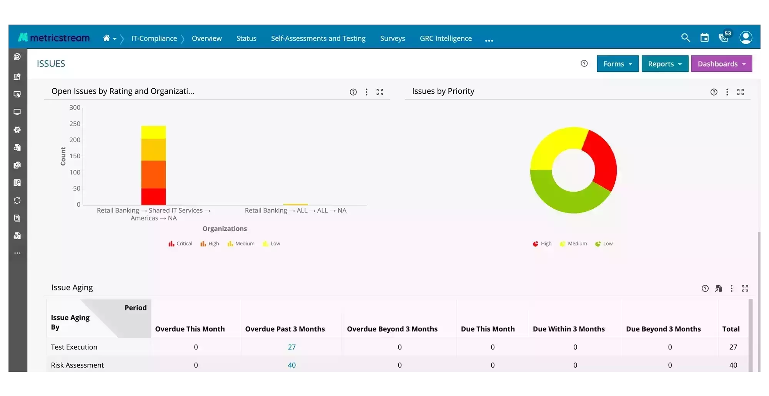Screen dimensions: 769x396
Task: Click the page vertical scrollbar
Action: coord(759,302)
